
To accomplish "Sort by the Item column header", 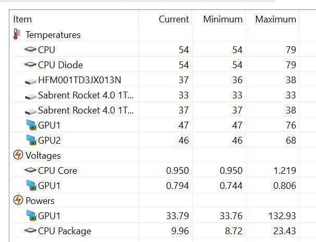I will 23,19.
